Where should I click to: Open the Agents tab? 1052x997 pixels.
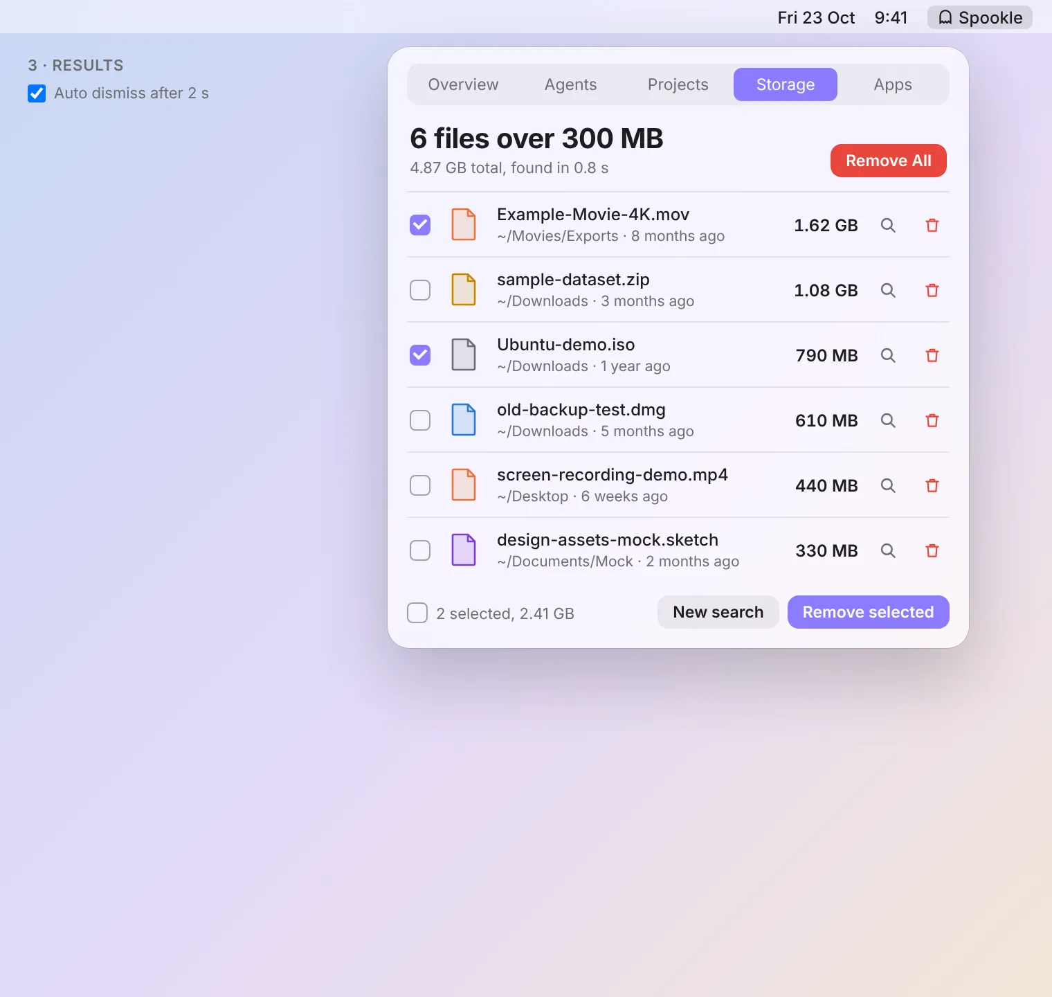(570, 84)
